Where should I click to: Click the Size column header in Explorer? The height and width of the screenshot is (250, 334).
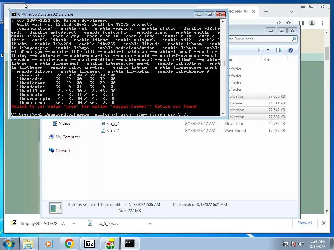[x=267, y=60]
